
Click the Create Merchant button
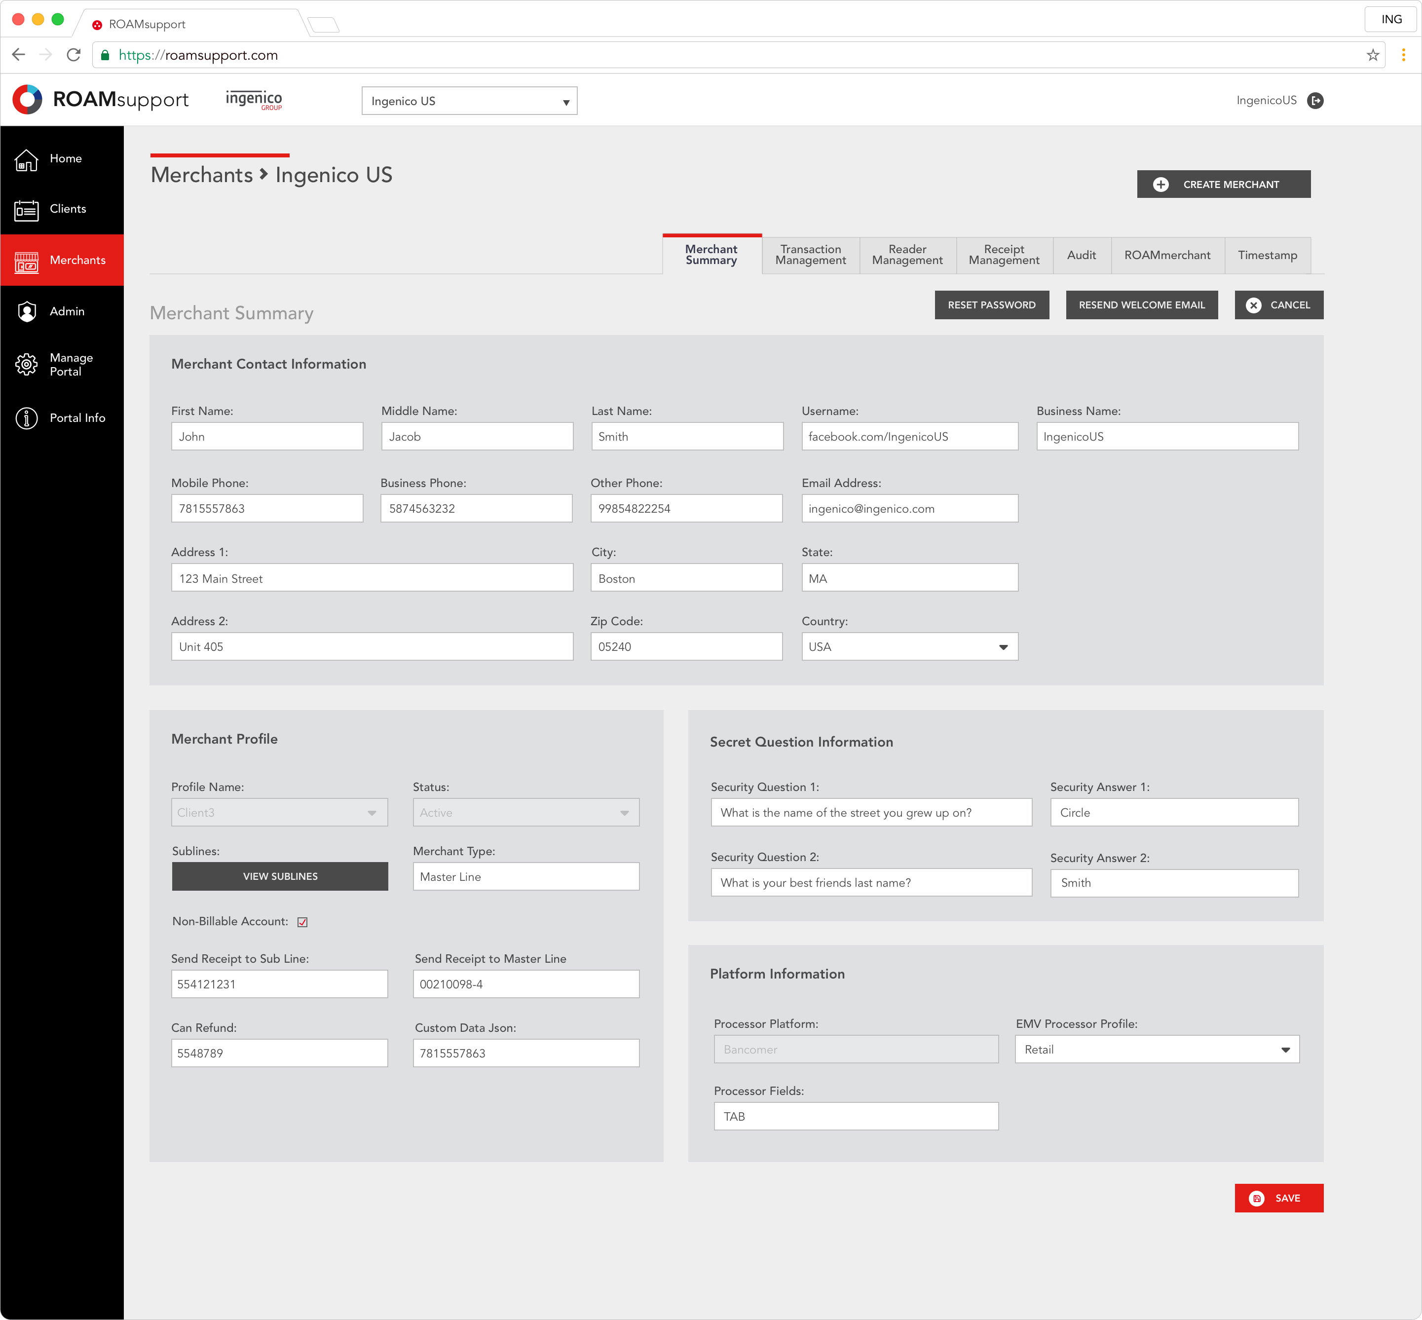(1224, 184)
